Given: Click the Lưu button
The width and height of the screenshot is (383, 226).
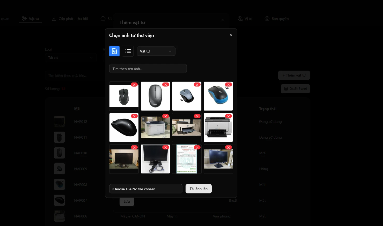Looking at the screenshot, I should point(127,201).
